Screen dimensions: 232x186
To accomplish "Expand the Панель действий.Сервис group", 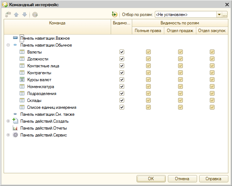I will click(x=8, y=135).
